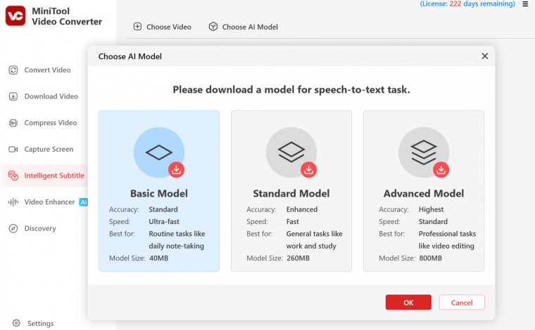Click the Choose AI Model dialog title
535x330 pixels.
tap(130, 56)
